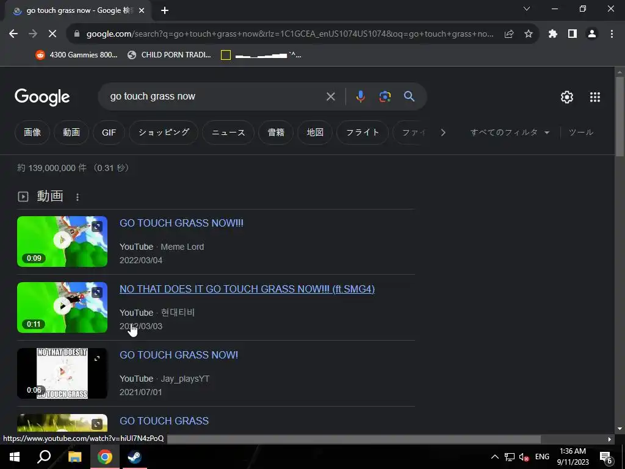View site information via the lock icon
The height and width of the screenshot is (469, 625).
point(77,34)
